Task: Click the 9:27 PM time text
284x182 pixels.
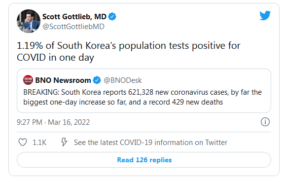Action: (30, 122)
